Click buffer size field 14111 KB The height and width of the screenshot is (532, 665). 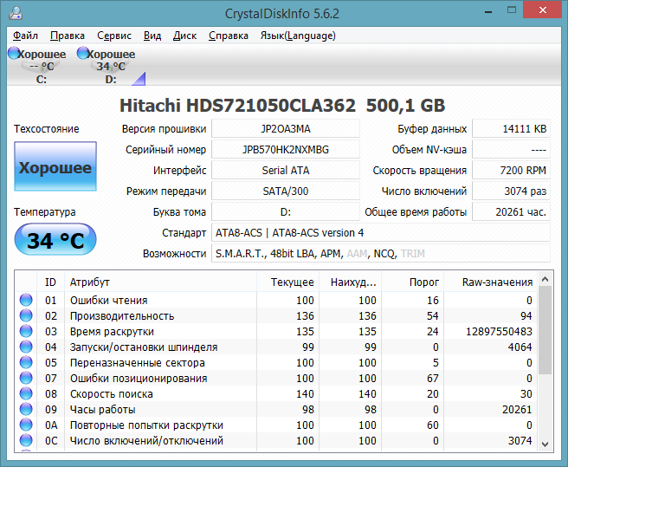(511, 128)
